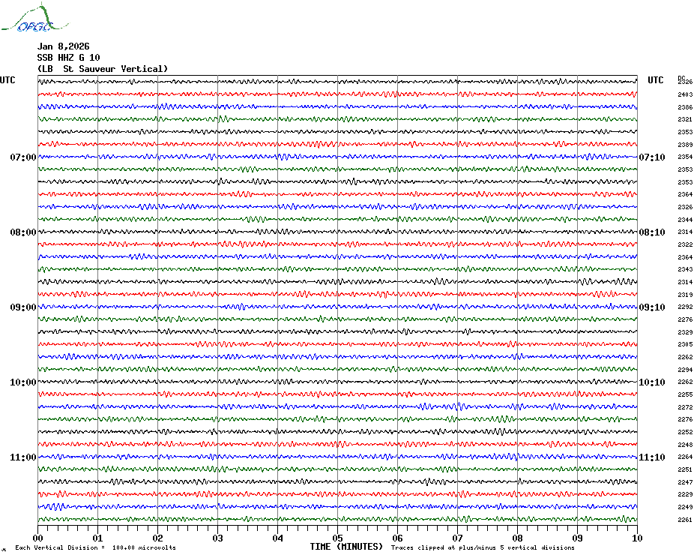Click the "07" minute tick label
This screenshot has width=697, height=558.
(x=457, y=538)
